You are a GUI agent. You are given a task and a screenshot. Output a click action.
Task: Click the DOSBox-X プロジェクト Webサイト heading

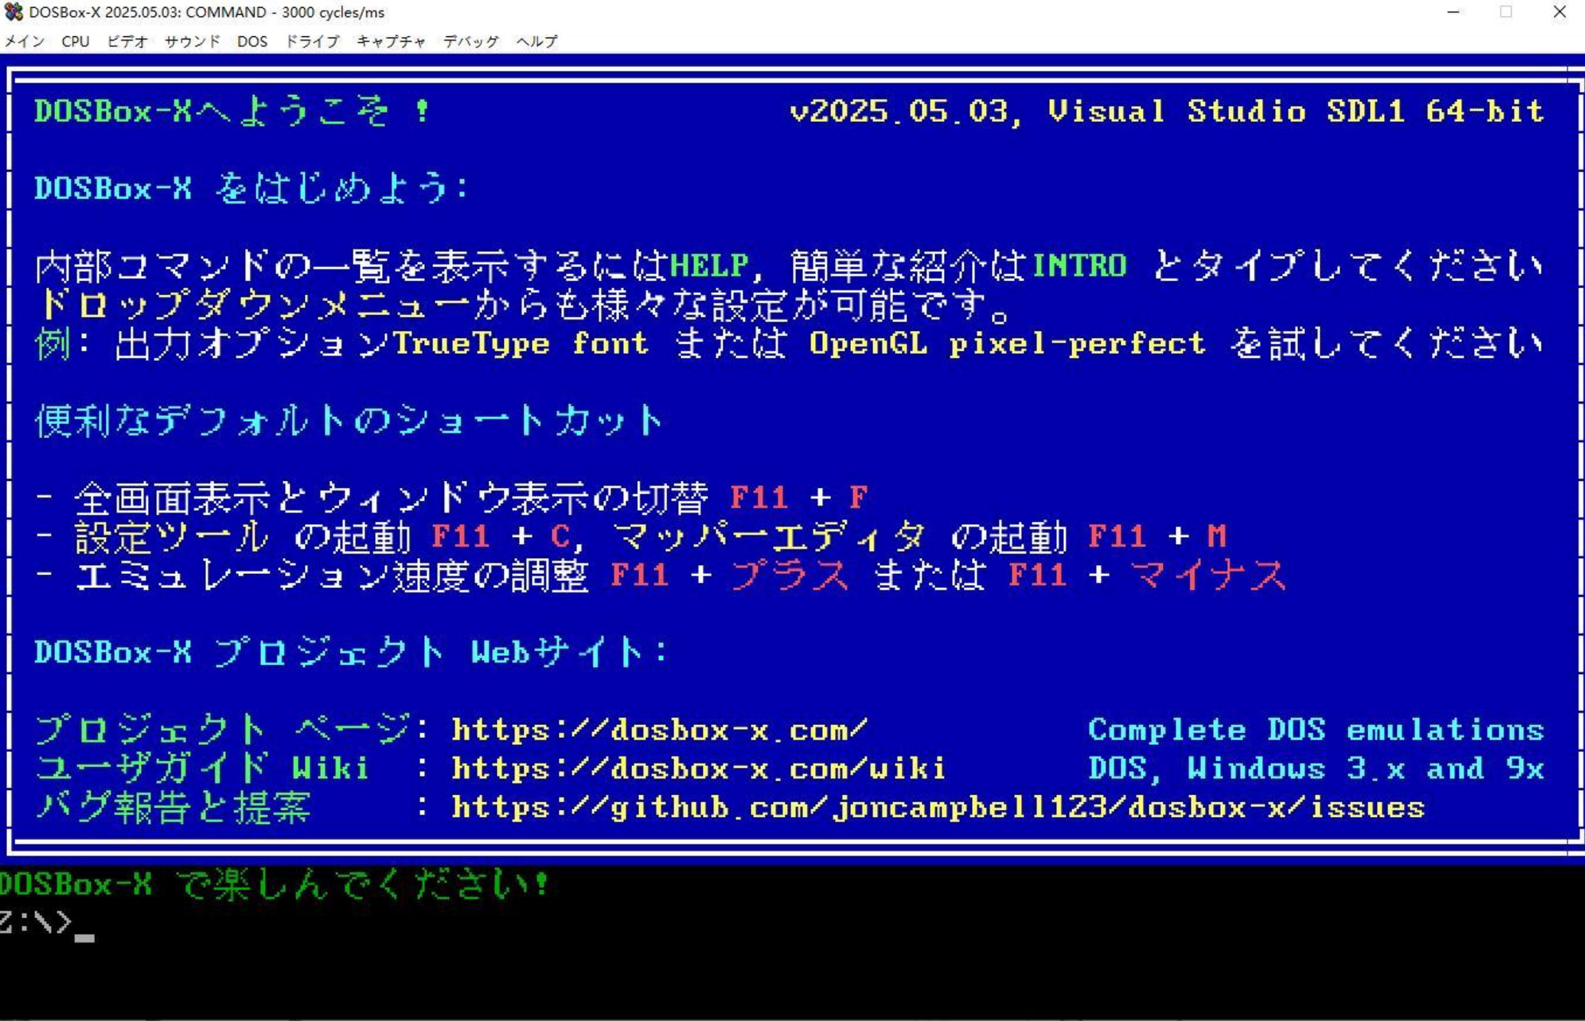point(351,652)
